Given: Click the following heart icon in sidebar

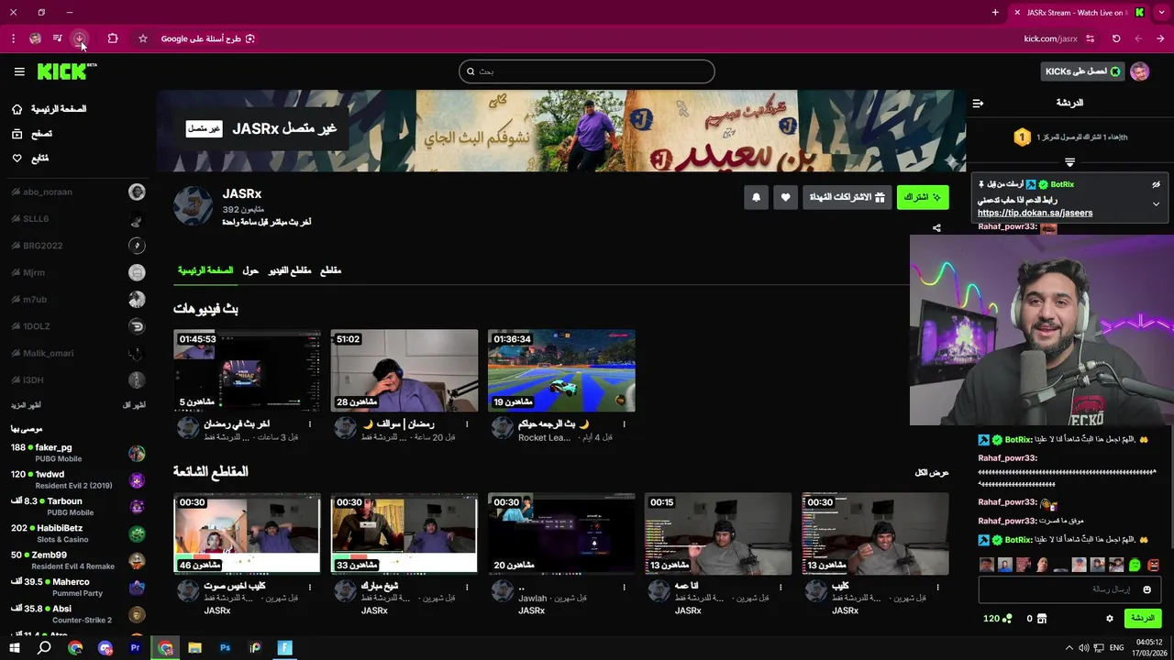Looking at the screenshot, I should [17, 159].
